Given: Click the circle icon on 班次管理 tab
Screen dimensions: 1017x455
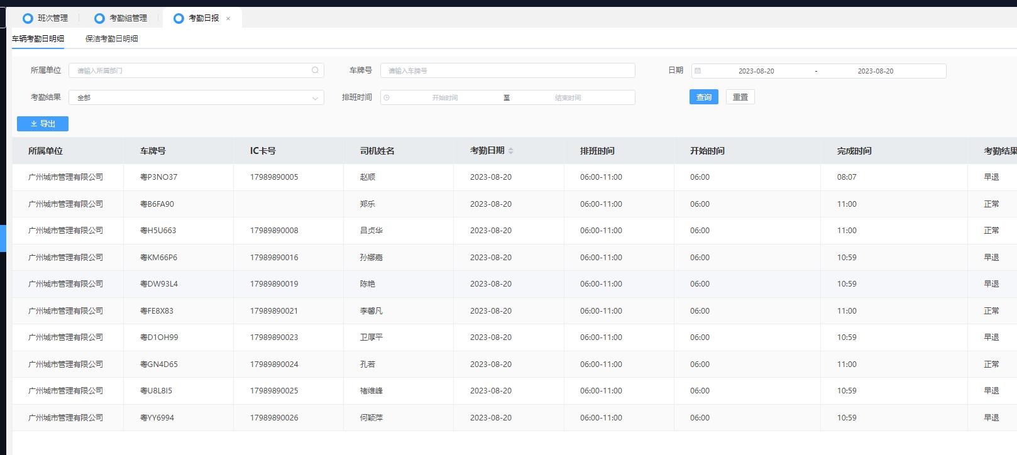Looking at the screenshot, I should pyautogui.click(x=28, y=18).
